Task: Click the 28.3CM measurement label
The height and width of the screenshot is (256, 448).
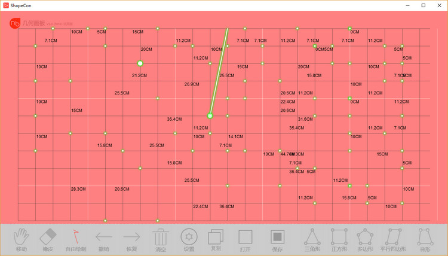Action: tap(78, 189)
